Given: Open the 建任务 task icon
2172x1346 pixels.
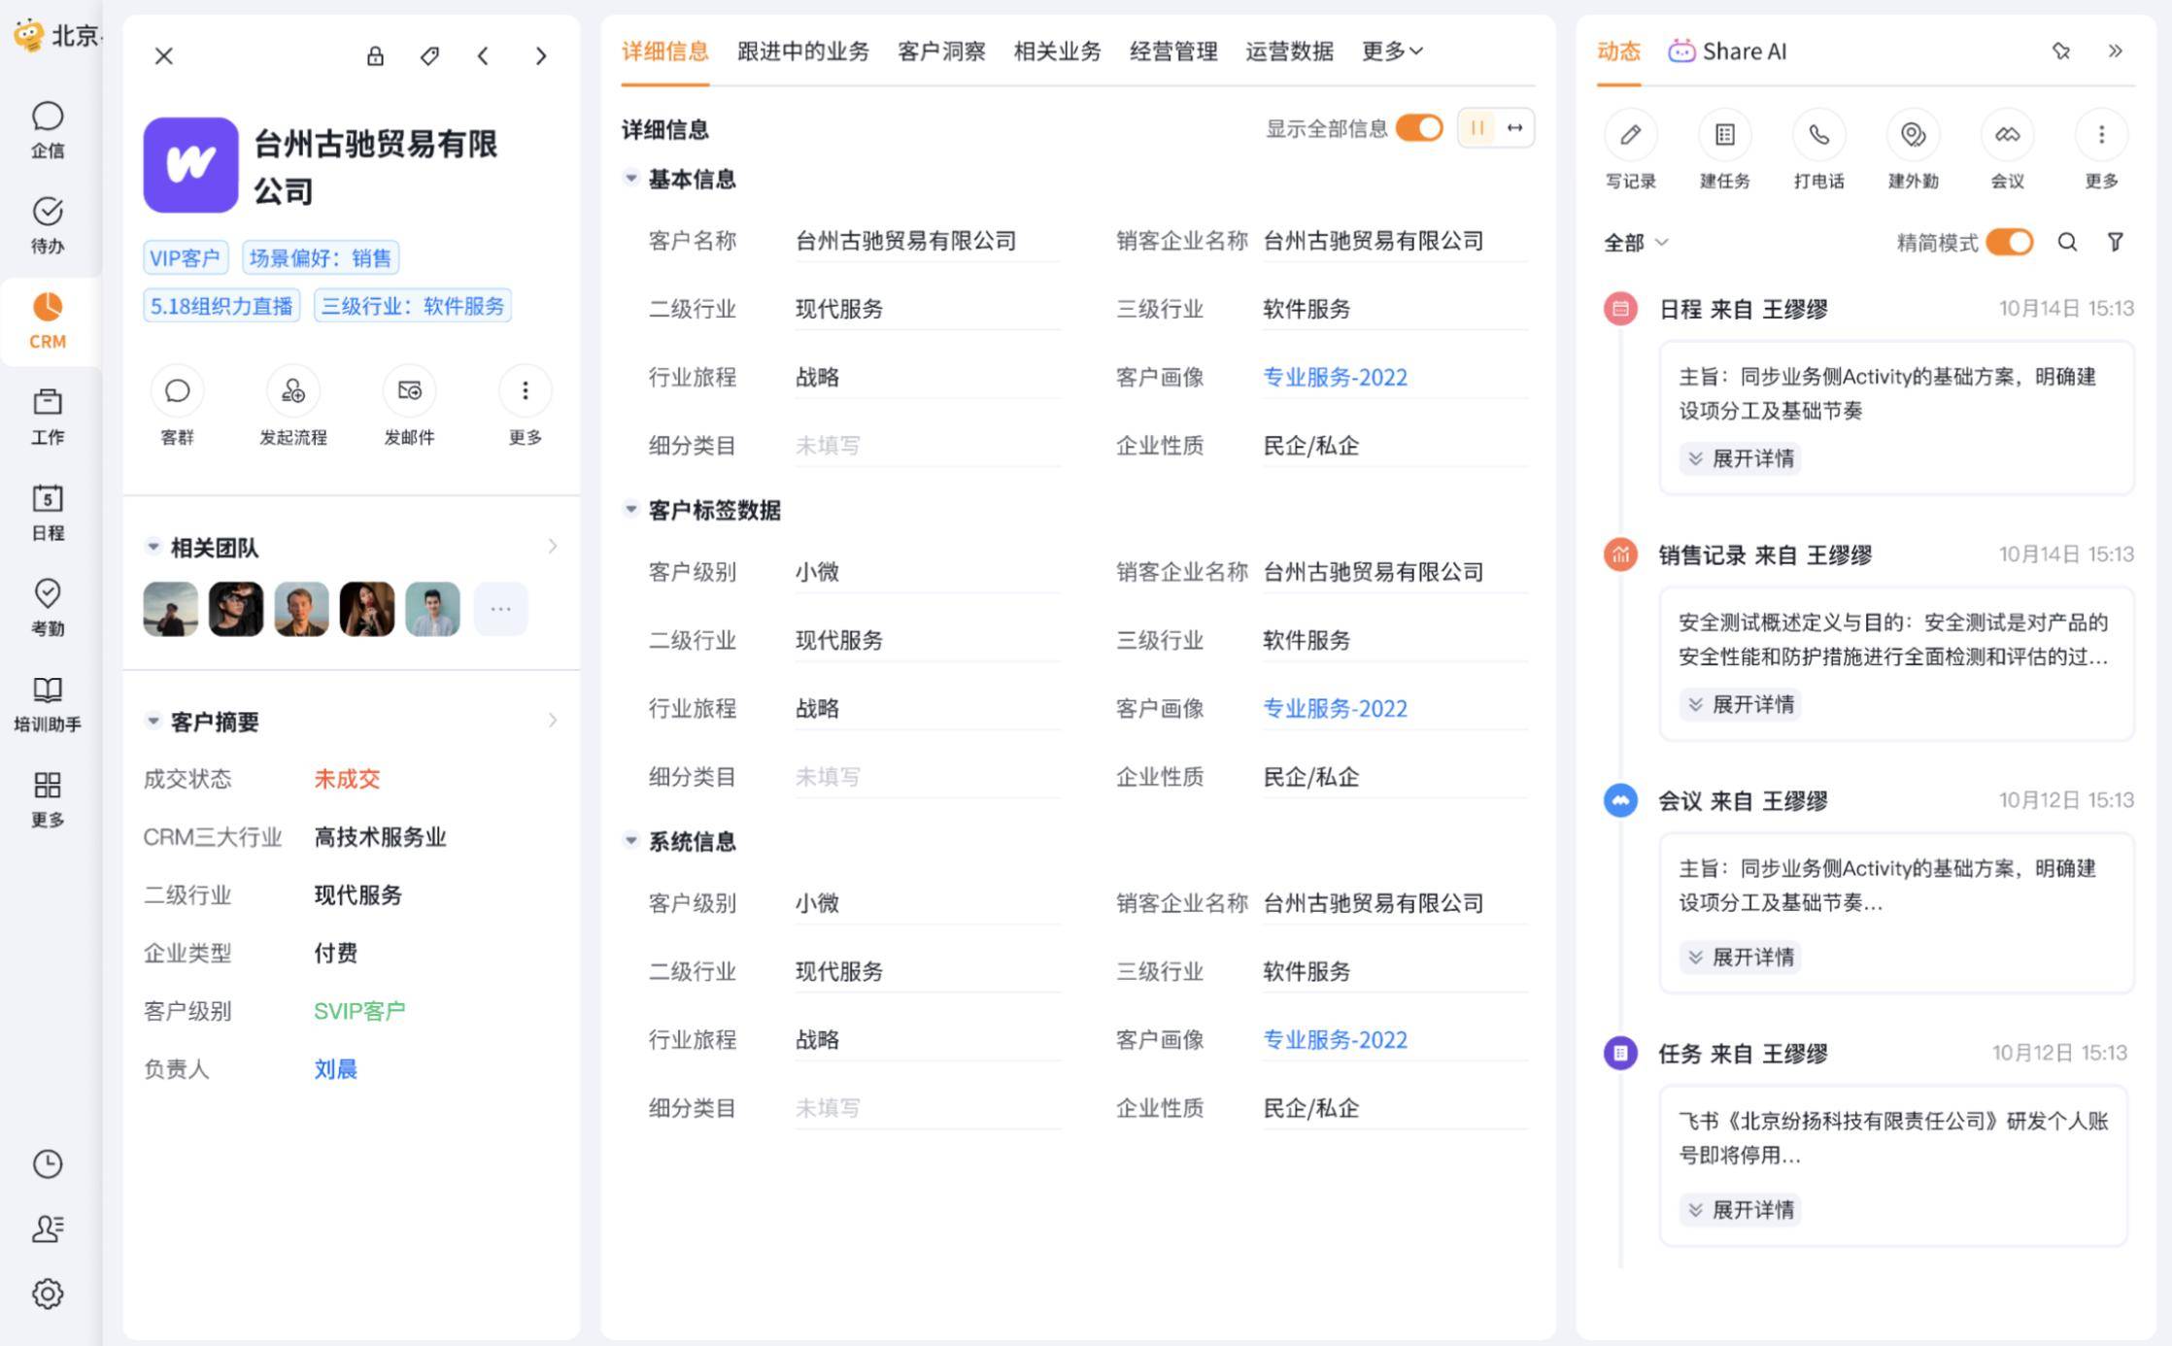Looking at the screenshot, I should pyautogui.click(x=1724, y=135).
